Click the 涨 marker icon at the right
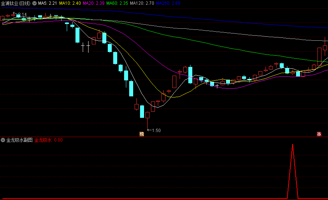The height and width of the screenshot is (200, 328). [319, 134]
